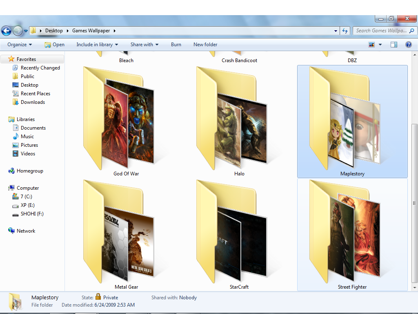Open the Desktop breadcrumb in address bar

(54, 30)
